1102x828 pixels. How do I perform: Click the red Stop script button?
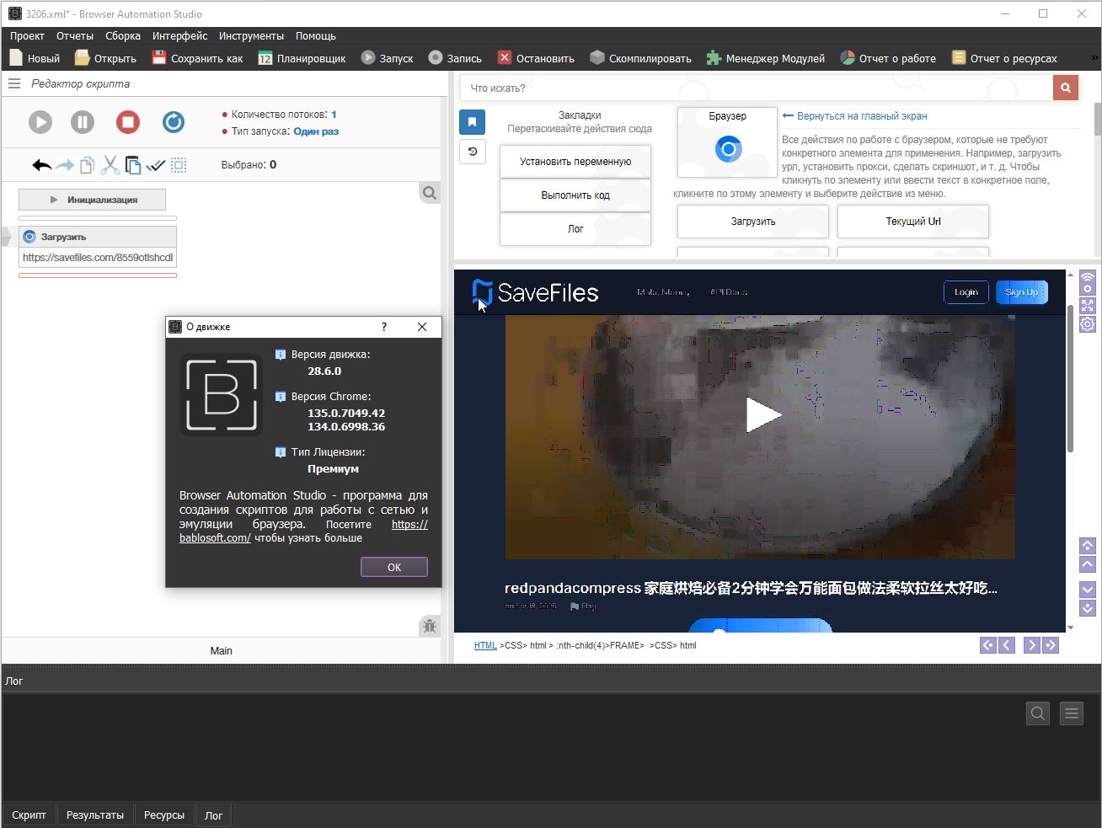click(x=128, y=122)
